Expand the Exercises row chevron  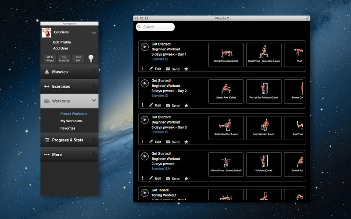93,86
